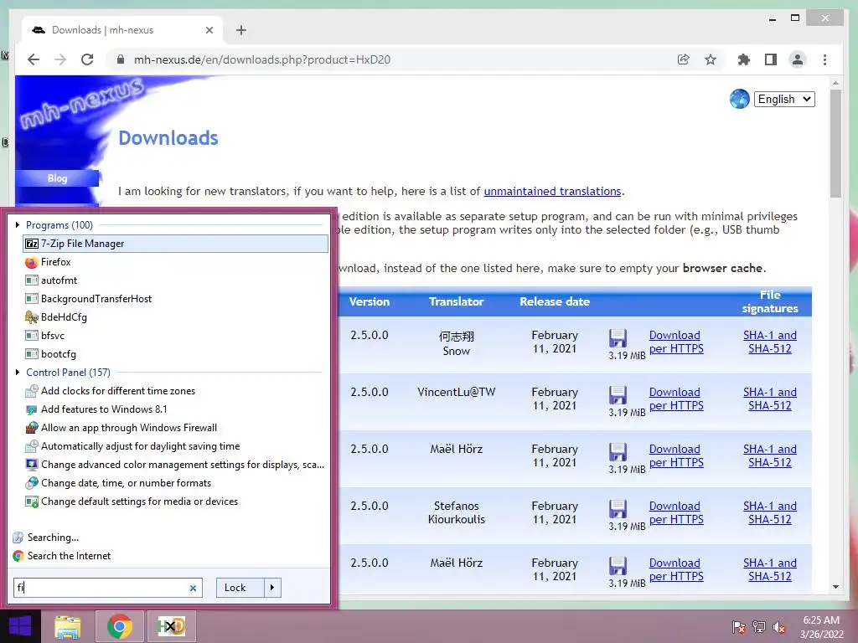Open SHA-1 and SHA-512 for Stefanos Kiourkoulis
The width and height of the screenshot is (858, 643).
pos(770,512)
